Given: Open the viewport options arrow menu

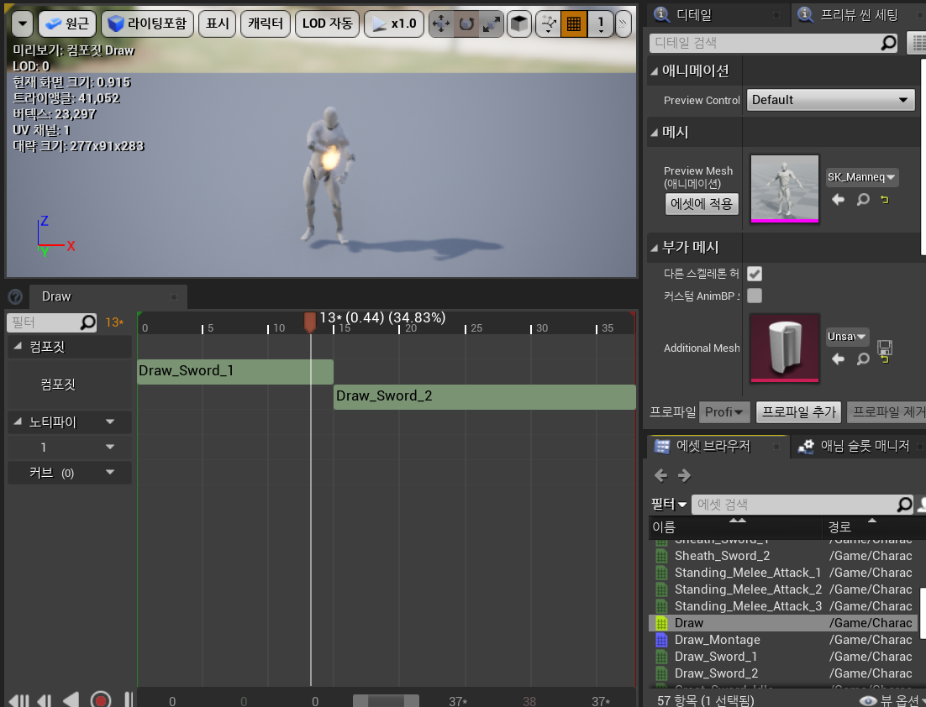Looking at the screenshot, I should pos(23,24).
